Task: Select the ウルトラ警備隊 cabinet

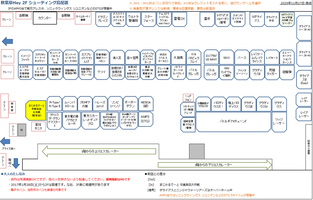Action: pos(133,19)
